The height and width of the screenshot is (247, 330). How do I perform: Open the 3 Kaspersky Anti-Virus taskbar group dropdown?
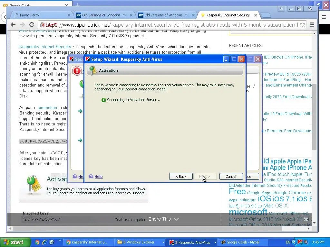pyautogui.click(x=215, y=242)
